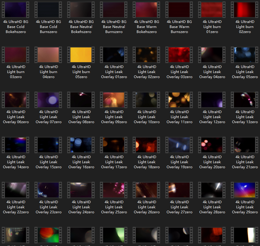Select Light Leak Overlay 11zero golden bokeh
This screenshot has width=260, height=246.
click(179, 100)
